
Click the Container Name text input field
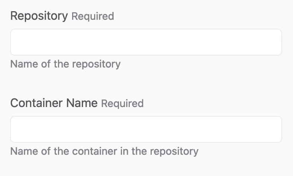pyautogui.click(x=146, y=129)
